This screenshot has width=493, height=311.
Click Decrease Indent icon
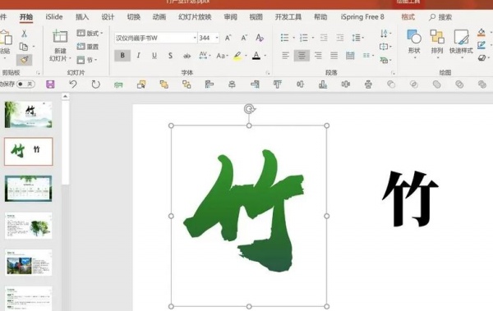(x=324, y=38)
